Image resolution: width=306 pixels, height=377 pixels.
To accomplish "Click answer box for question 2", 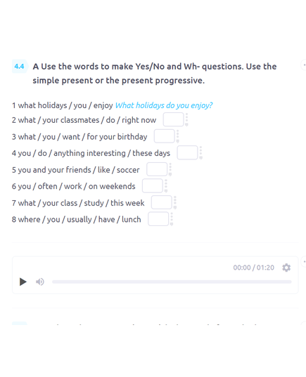I will click(x=174, y=119).
